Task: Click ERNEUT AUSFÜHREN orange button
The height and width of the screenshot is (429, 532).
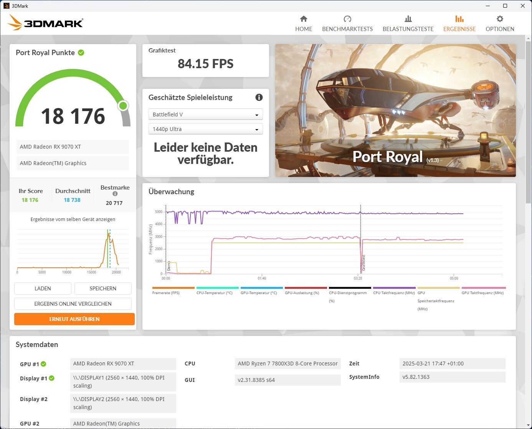Action: [74, 319]
